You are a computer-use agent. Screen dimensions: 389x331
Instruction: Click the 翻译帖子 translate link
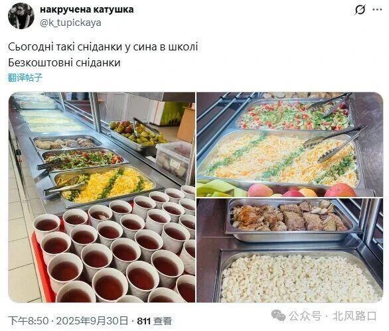[25, 78]
